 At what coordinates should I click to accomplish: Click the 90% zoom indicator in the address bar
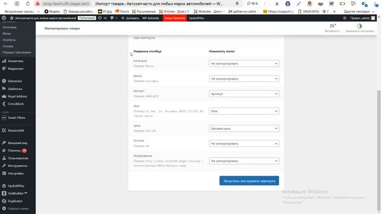[x=252, y=4]
